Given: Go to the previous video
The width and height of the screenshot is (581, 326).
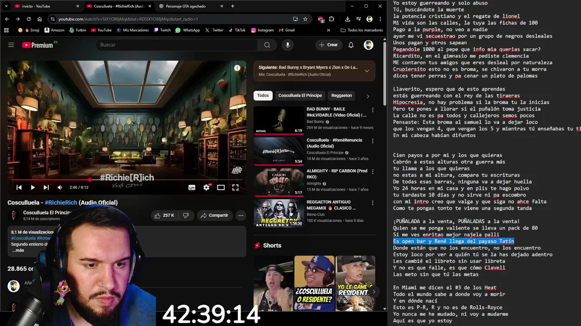Looking at the screenshot, I should [x=19, y=187].
